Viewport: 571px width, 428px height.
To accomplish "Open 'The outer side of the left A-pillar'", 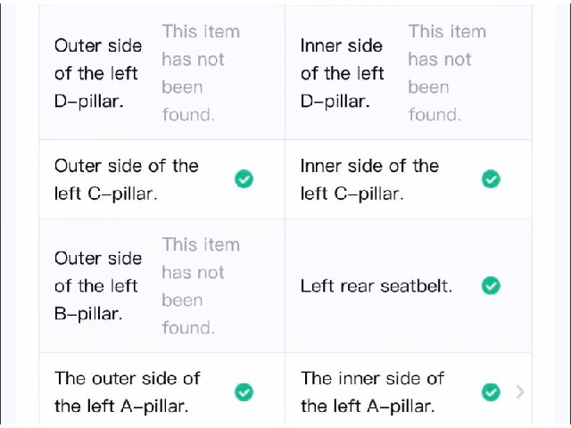I will coord(127,392).
